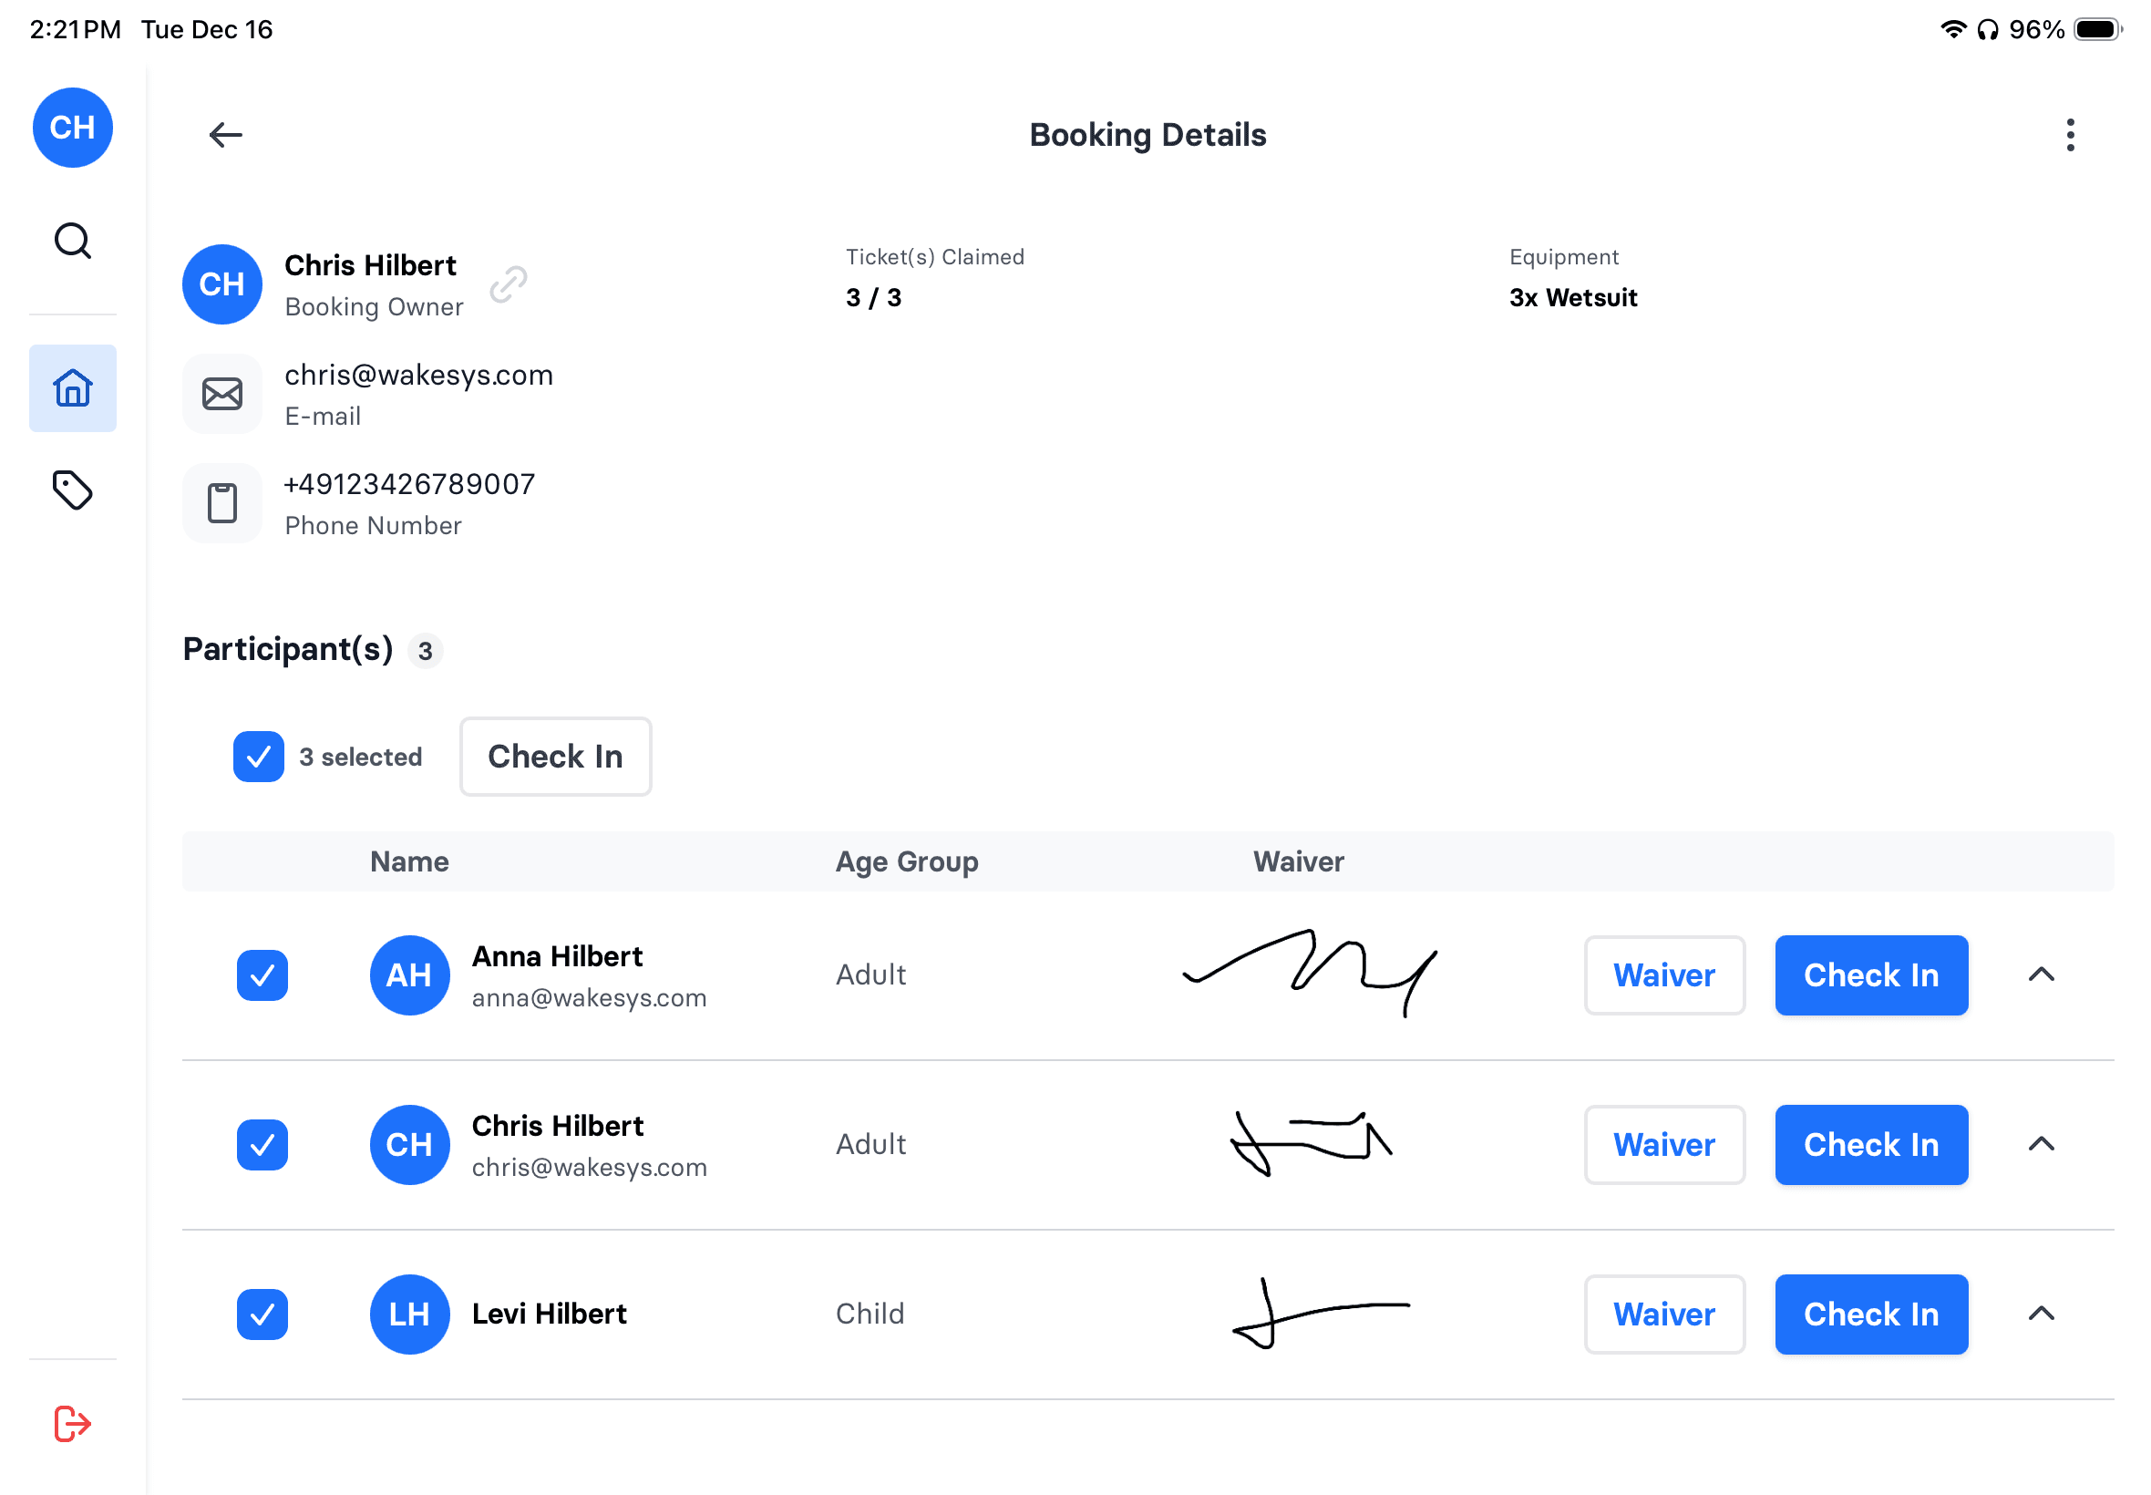Collapse Anna Hilbert's row details
The width and height of the screenshot is (2151, 1495).
click(x=2042, y=975)
